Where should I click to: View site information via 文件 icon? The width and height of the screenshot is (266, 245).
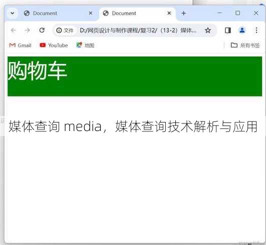coord(65,30)
